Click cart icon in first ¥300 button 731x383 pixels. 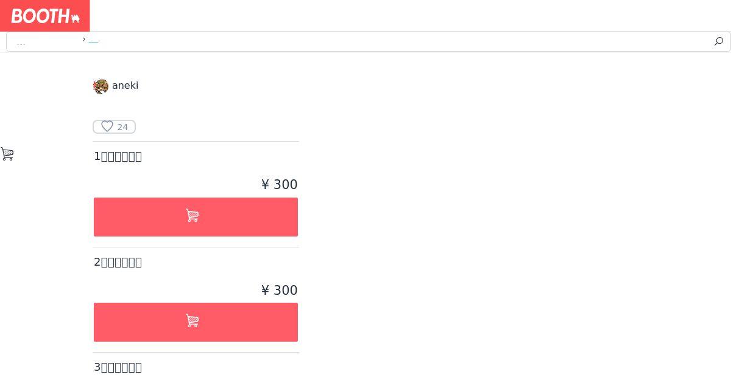point(192,216)
